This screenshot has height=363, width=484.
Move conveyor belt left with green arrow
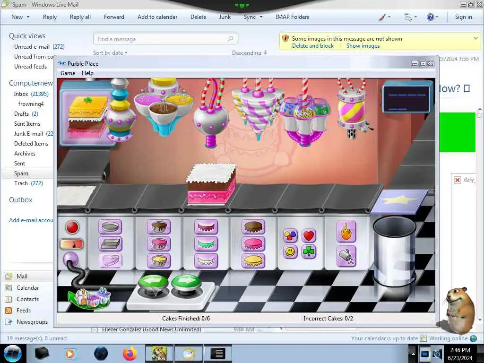click(x=154, y=282)
